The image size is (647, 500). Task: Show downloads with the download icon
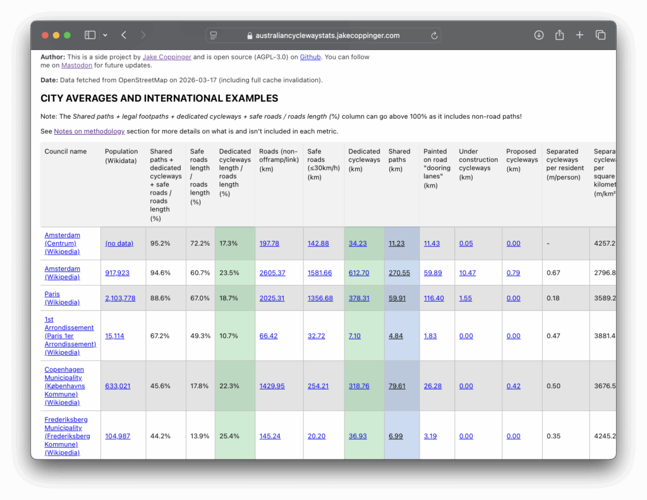(538, 35)
